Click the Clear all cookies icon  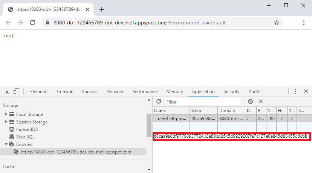click(x=250, y=102)
